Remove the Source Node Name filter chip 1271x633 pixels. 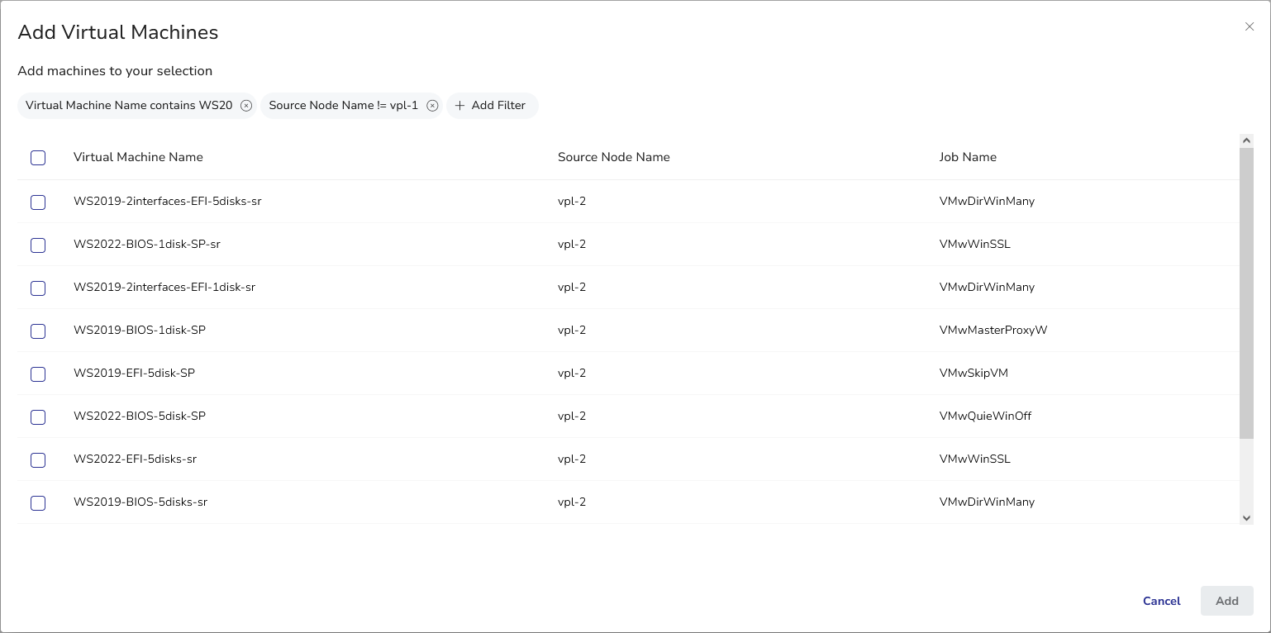click(x=432, y=106)
